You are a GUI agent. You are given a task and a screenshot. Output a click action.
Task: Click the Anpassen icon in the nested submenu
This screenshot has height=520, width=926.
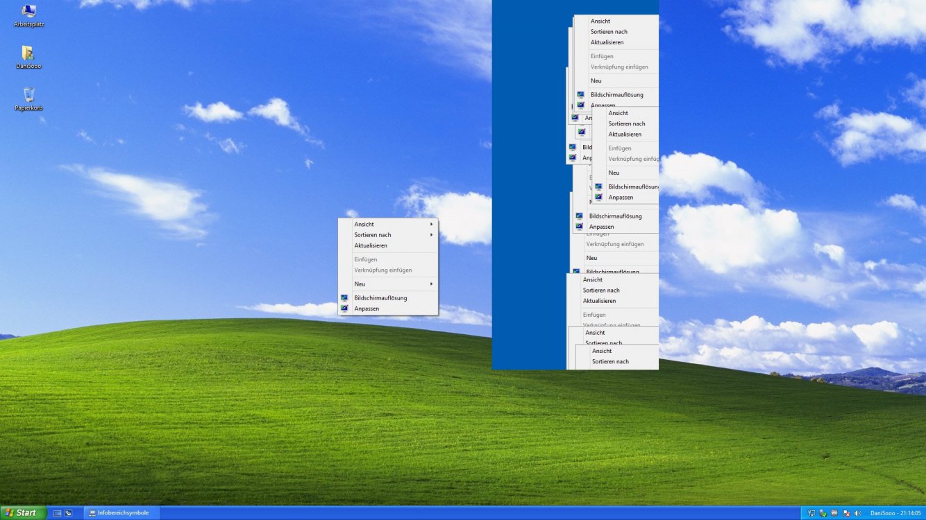click(600, 197)
